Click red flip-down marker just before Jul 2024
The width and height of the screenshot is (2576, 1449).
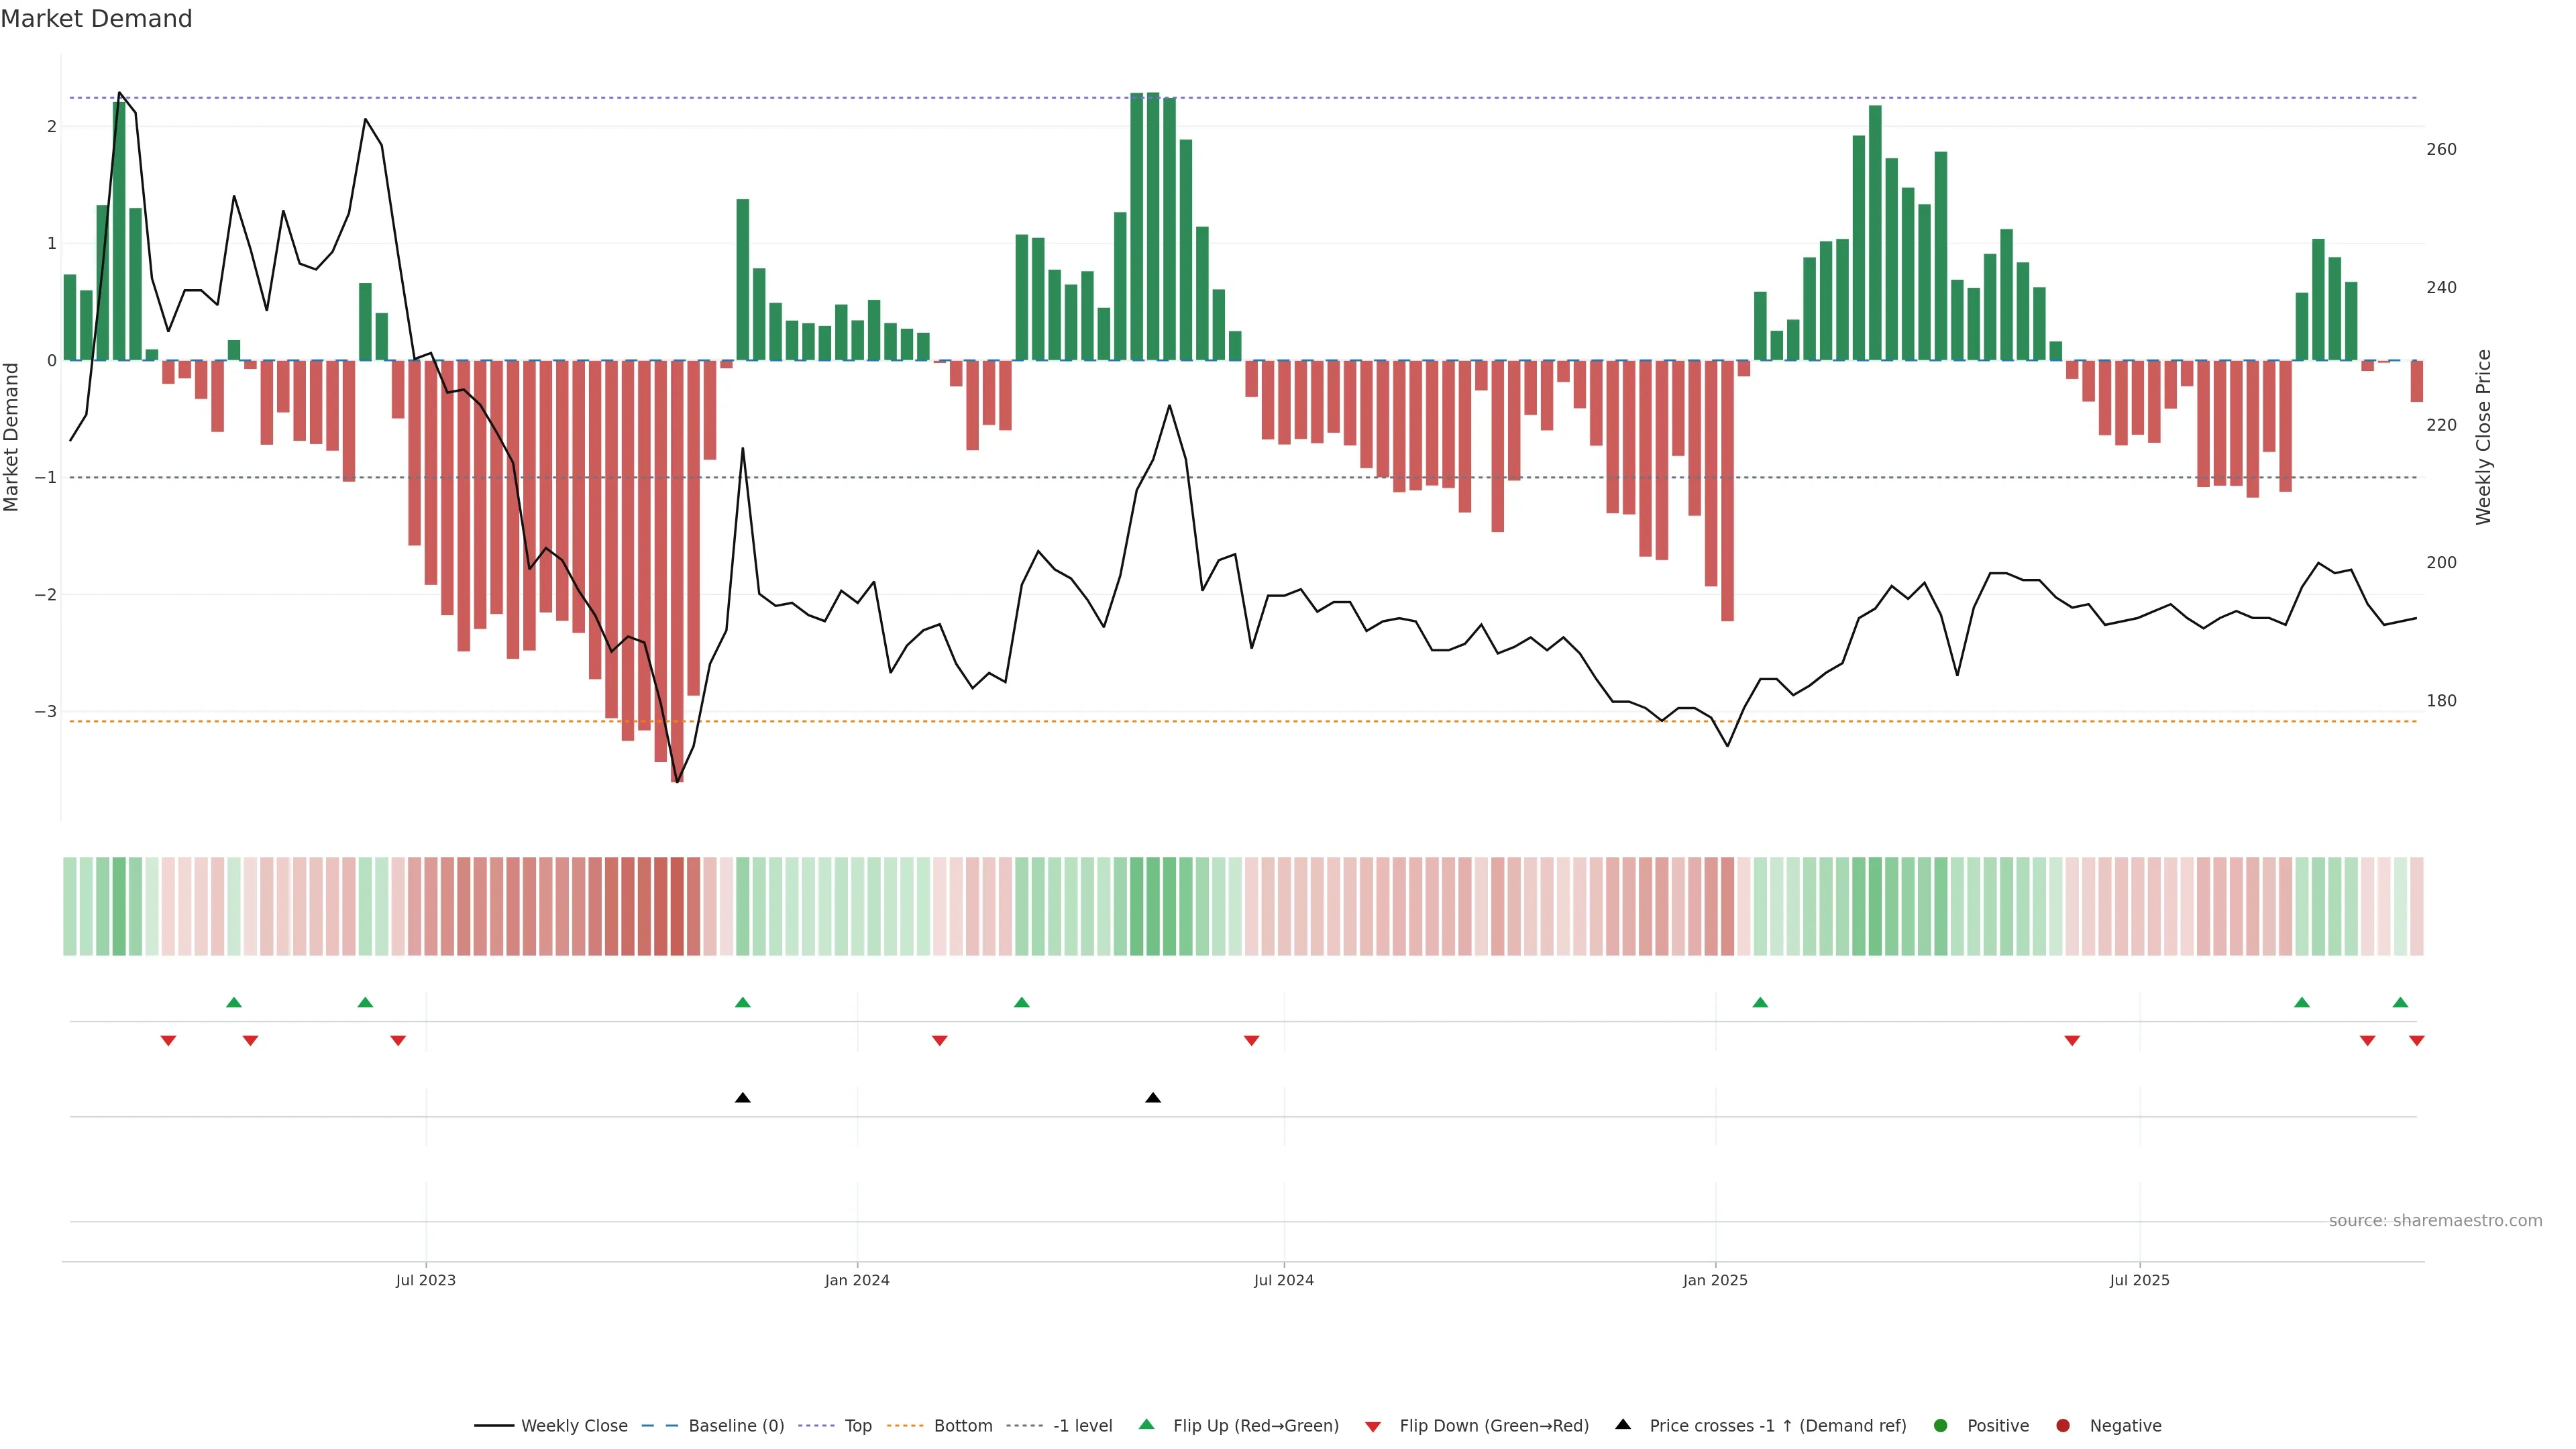click(x=1251, y=1041)
